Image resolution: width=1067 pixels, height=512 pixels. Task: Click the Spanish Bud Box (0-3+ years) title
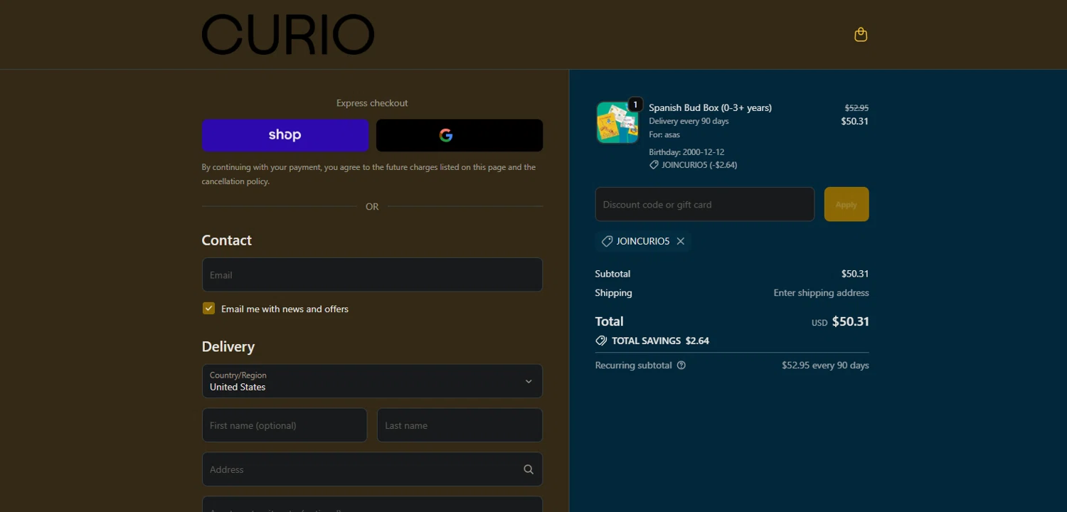(710, 107)
